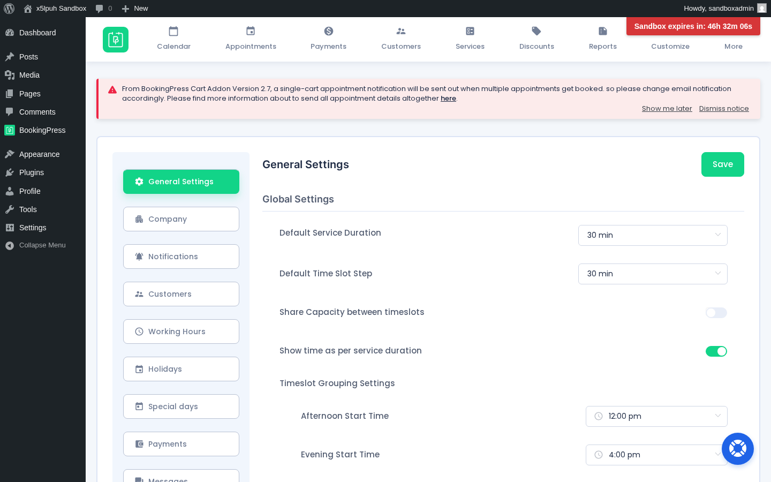Open the Customers settings tab
This screenshot has width=771, height=482.
(181, 294)
